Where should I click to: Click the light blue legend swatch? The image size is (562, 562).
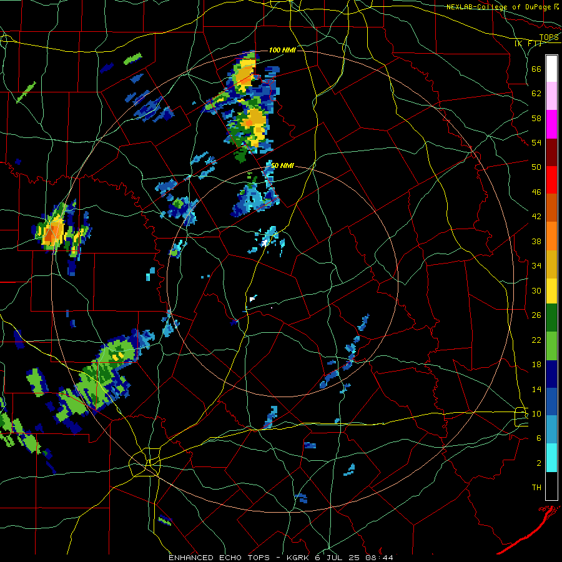(x=551, y=430)
